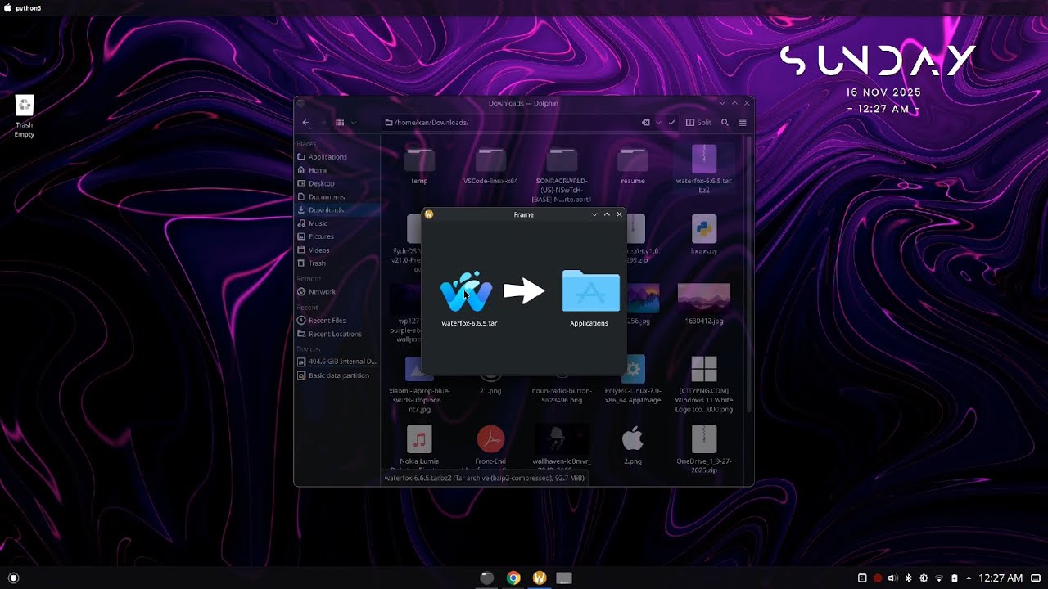The image size is (1048, 589).
Task: Select Network in Dolphin sidebar
Action: coord(338,292)
